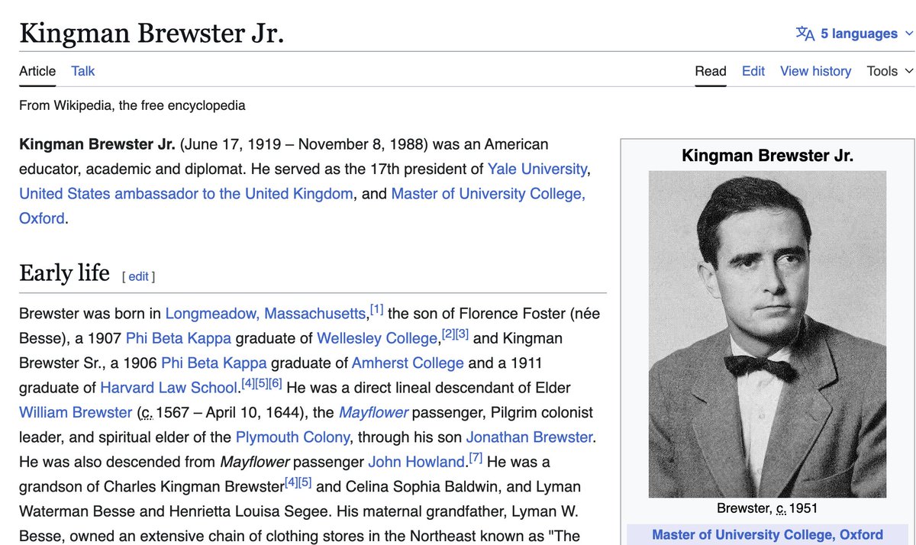Image resolution: width=916 pixels, height=545 pixels.
Task: Open citation reference [1]
Action: [x=376, y=309]
